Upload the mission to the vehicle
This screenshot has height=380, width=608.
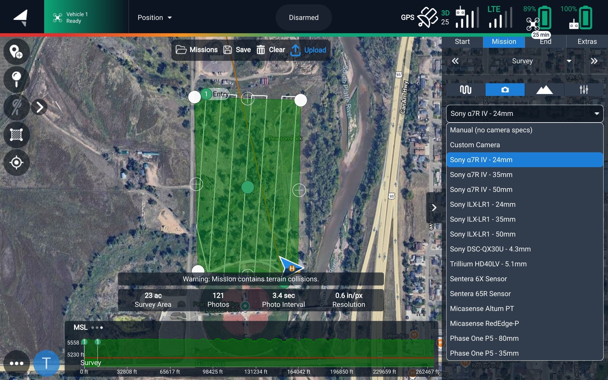point(308,50)
